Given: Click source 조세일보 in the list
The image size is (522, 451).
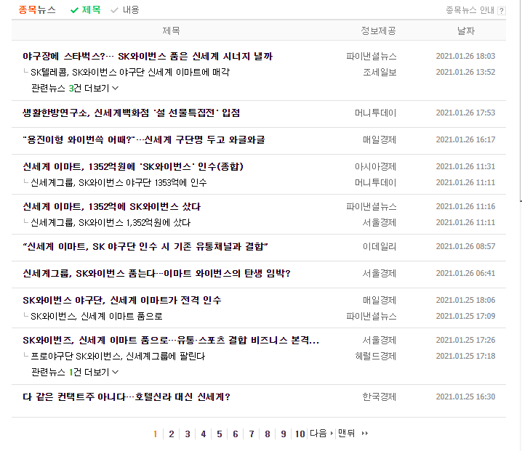Looking at the screenshot, I should click(380, 72).
